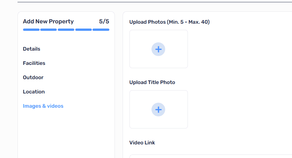Go to the Facilities step
Screen dimensions: 292x158
pyautogui.click(x=34, y=63)
